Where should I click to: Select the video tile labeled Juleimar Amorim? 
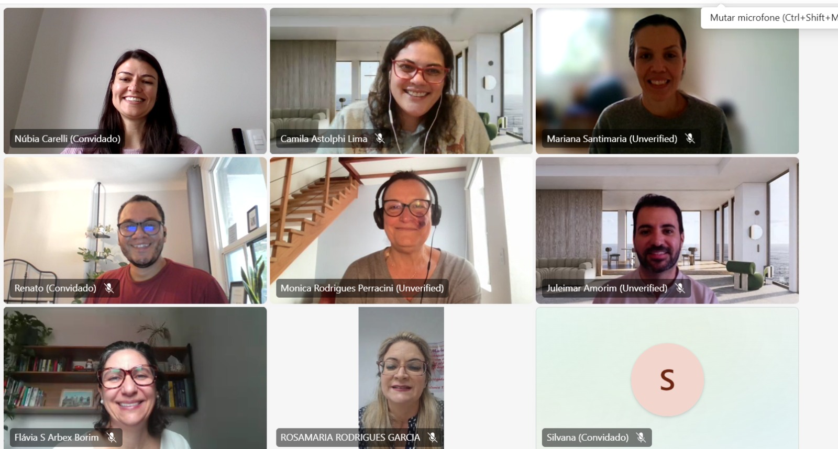point(667,230)
